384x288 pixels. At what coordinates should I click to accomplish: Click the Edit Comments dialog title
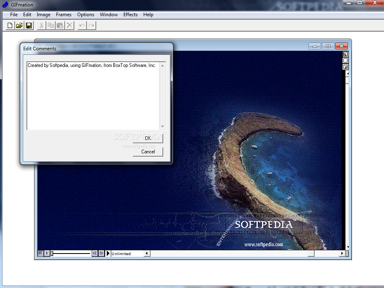40,48
